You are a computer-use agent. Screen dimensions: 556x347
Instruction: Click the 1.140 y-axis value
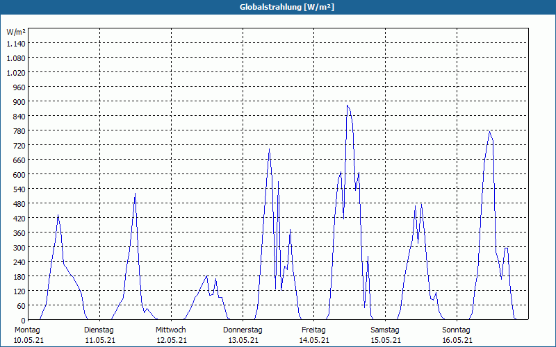(x=16, y=44)
